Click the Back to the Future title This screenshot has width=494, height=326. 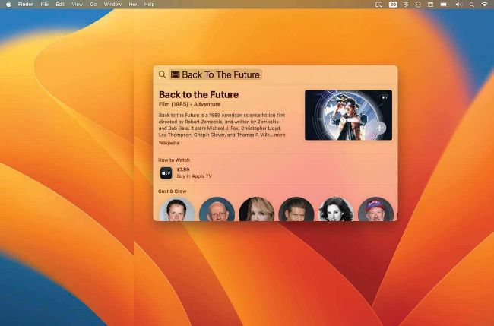point(199,94)
